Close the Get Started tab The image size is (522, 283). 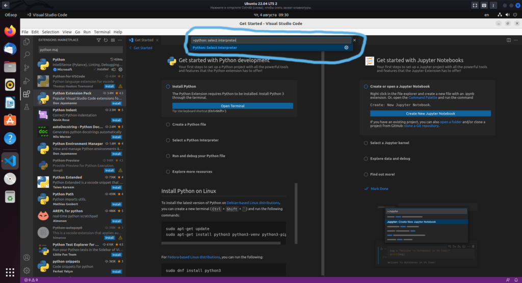coord(157,40)
